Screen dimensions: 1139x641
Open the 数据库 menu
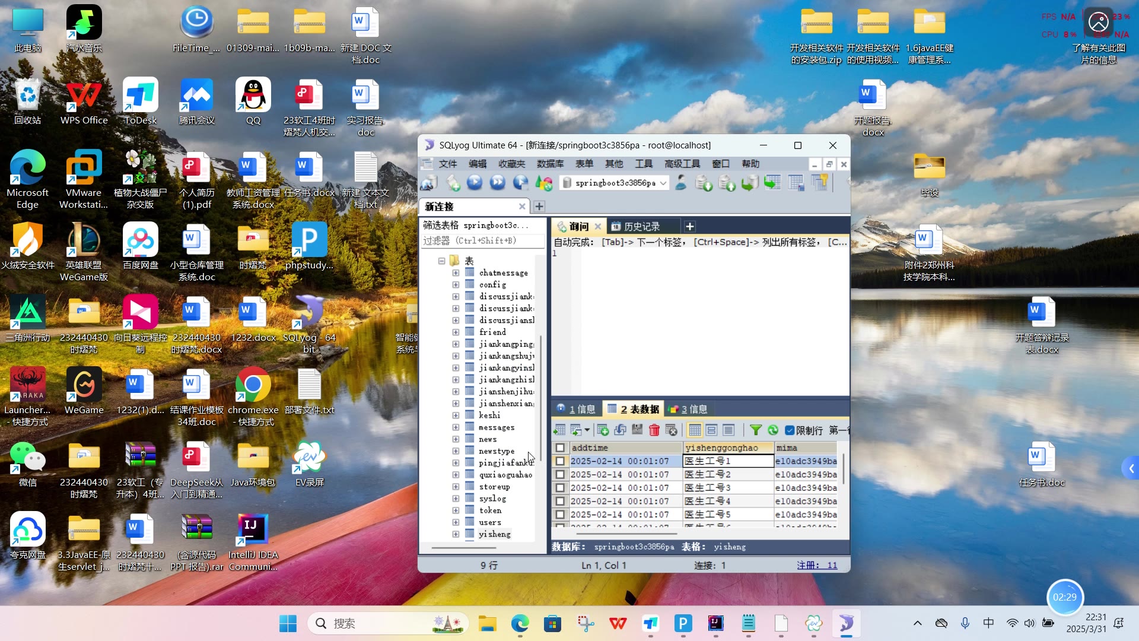pos(550,164)
